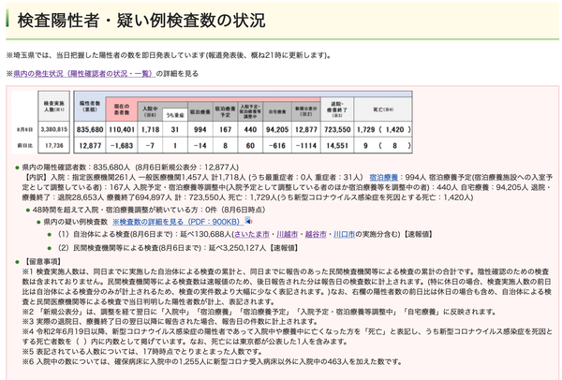The width and height of the screenshot is (562, 380).
Task: Click the 94,205 home care cell
Action: pyautogui.click(x=277, y=130)
